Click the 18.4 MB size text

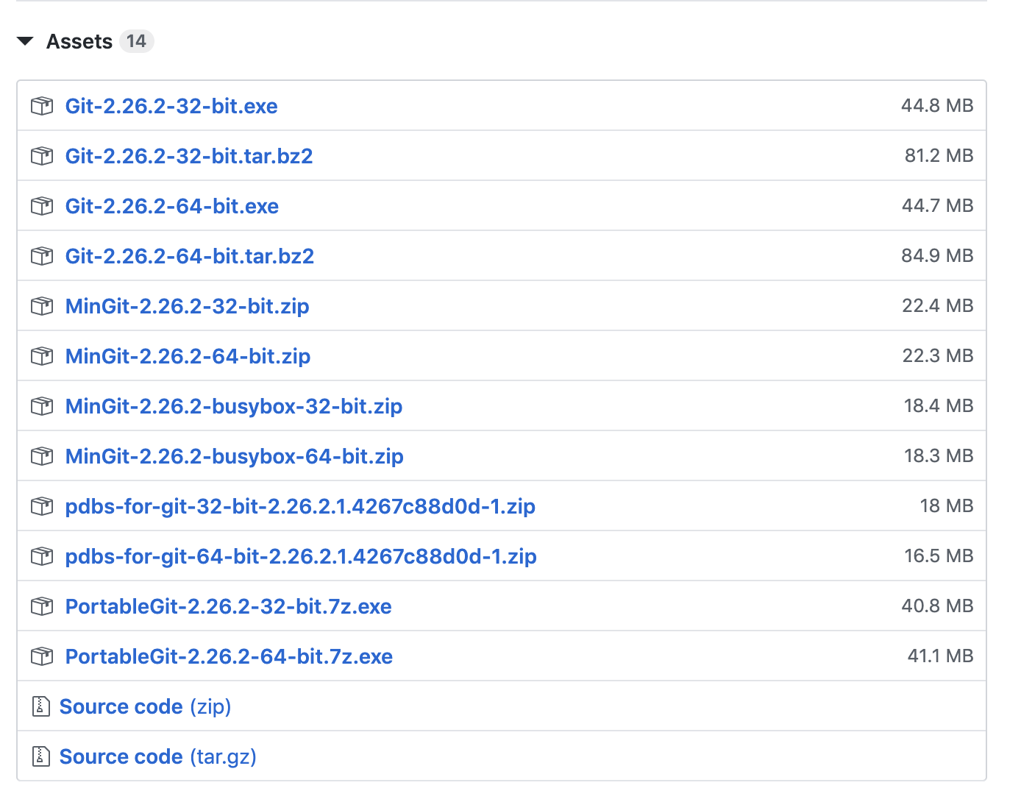(939, 406)
